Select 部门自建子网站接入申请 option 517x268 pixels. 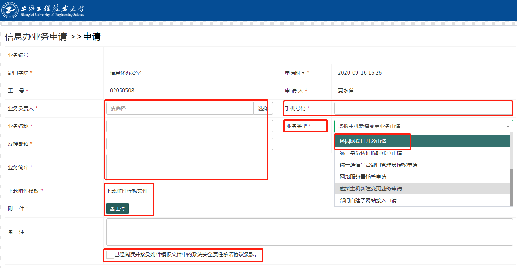(x=368, y=200)
